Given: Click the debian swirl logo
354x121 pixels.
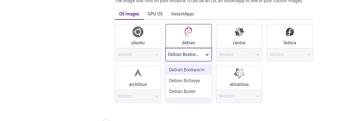Looking at the screenshot, I should (189, 32).
